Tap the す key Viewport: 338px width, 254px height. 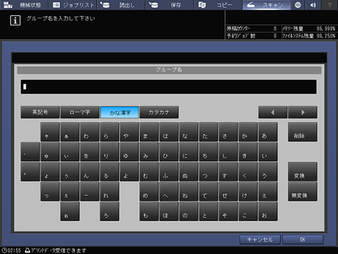click(x=228, y=172)
